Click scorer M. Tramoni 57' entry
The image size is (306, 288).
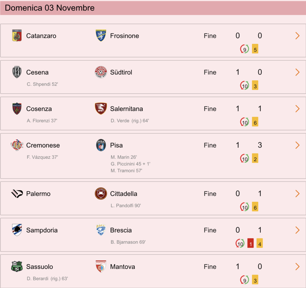(x=126, y=171)
